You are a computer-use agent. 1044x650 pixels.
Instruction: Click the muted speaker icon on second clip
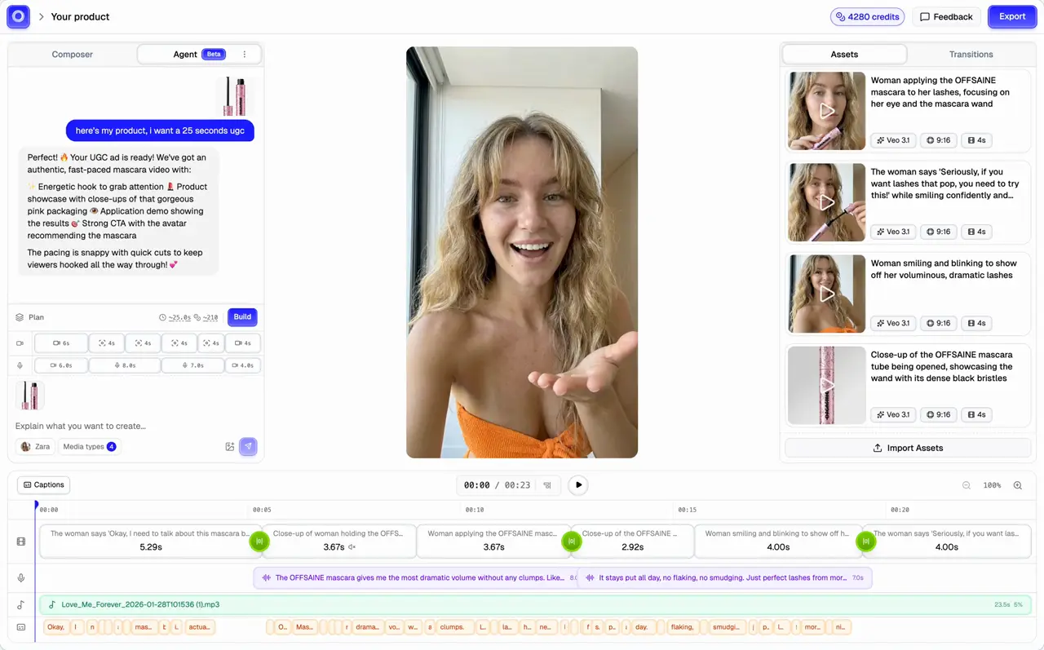click(x=352, y=547)
